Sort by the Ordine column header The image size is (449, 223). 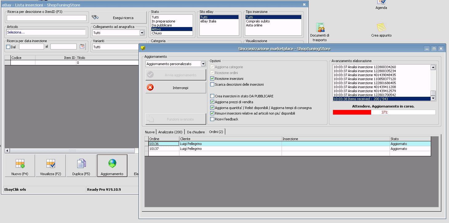coord(164,139)
